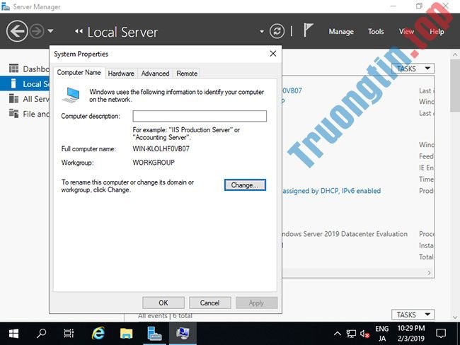Click the forward navigation arrow in Server Manager
This screenshot has width=460, height=345.
37,31
